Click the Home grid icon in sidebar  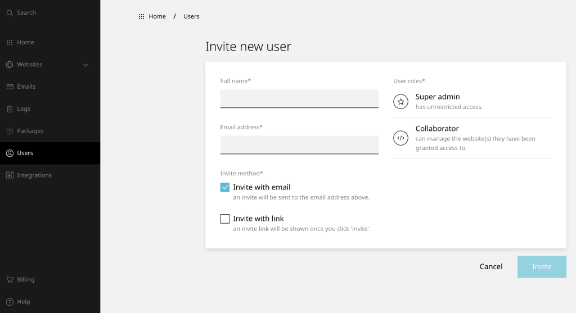pos(10,43)
